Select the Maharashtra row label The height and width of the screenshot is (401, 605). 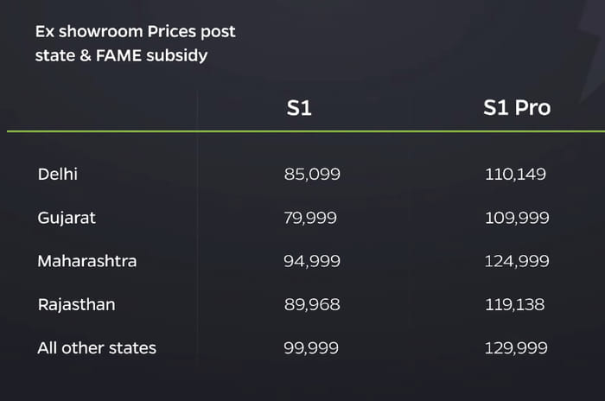87,261
